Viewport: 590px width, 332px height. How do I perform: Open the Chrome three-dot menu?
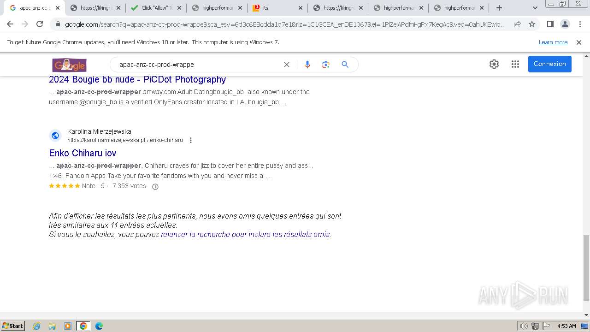click(580, 24)
